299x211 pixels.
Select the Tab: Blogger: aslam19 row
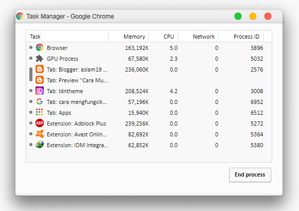149,69
